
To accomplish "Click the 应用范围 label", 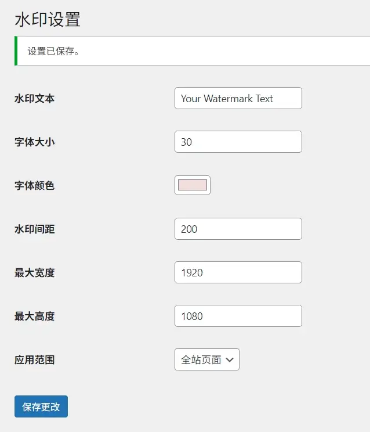I will tap(35, 360).
